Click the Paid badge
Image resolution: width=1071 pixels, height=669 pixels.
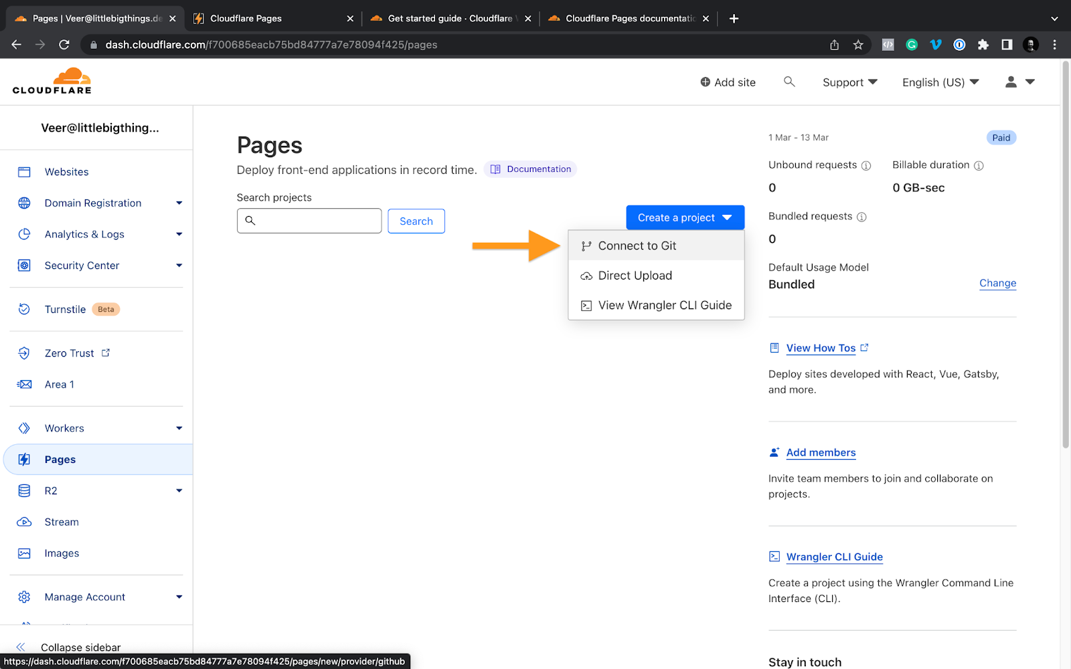(1001, 138)
